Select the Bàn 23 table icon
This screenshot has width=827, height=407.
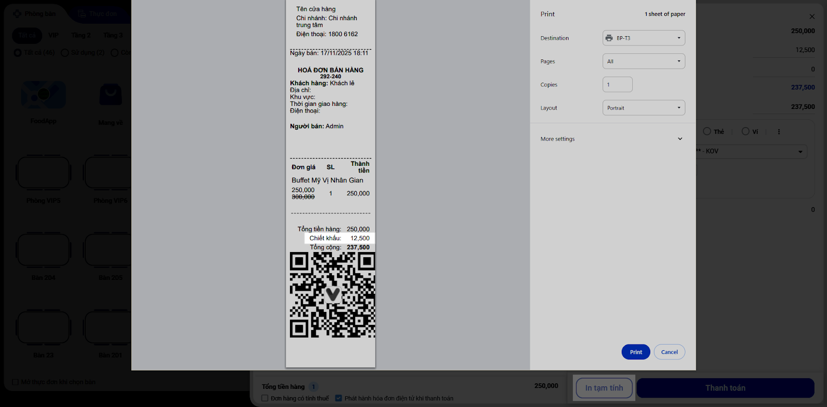(43, 327)
